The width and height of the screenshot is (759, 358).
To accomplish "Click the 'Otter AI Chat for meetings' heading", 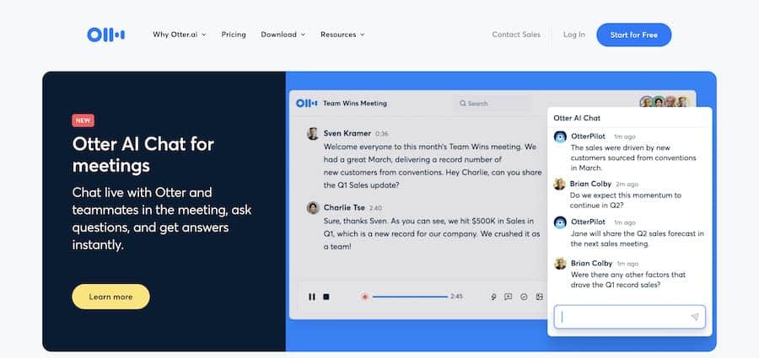I will pos(143,155).
